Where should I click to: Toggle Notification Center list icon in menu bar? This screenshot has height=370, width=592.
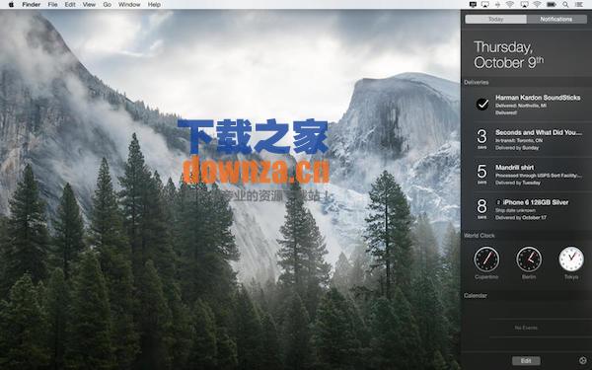point(579,5)
